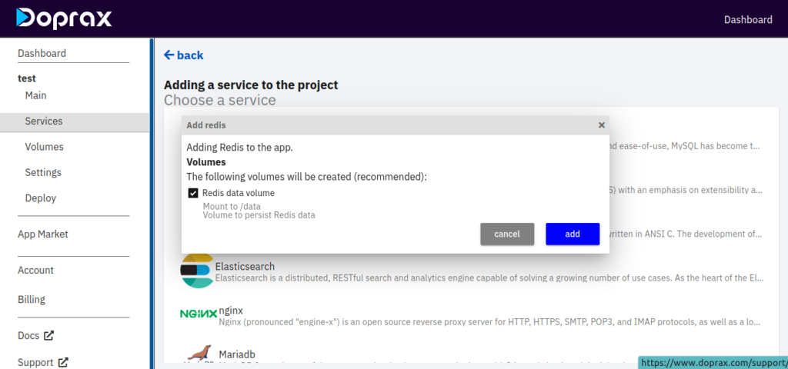This screenshot has width=788, height=369.
Task: Open Settings in the sidebar
Action: pyautogui.click(x=43, y=173)
